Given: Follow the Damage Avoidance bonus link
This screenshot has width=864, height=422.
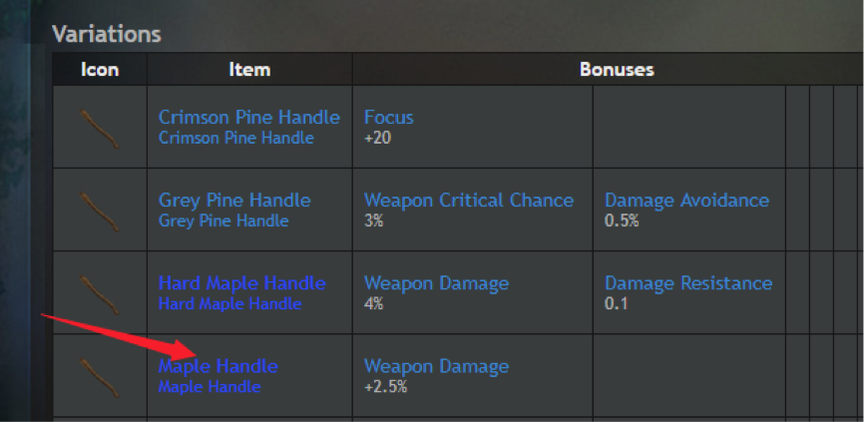Looking at the screenshot, I should pos(686,200).
